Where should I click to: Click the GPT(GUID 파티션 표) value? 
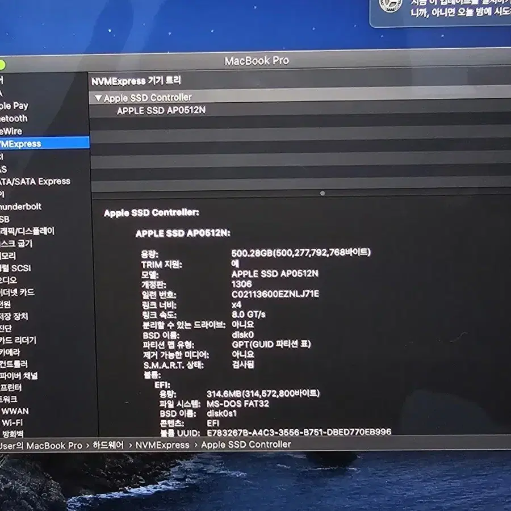(271, 345)
